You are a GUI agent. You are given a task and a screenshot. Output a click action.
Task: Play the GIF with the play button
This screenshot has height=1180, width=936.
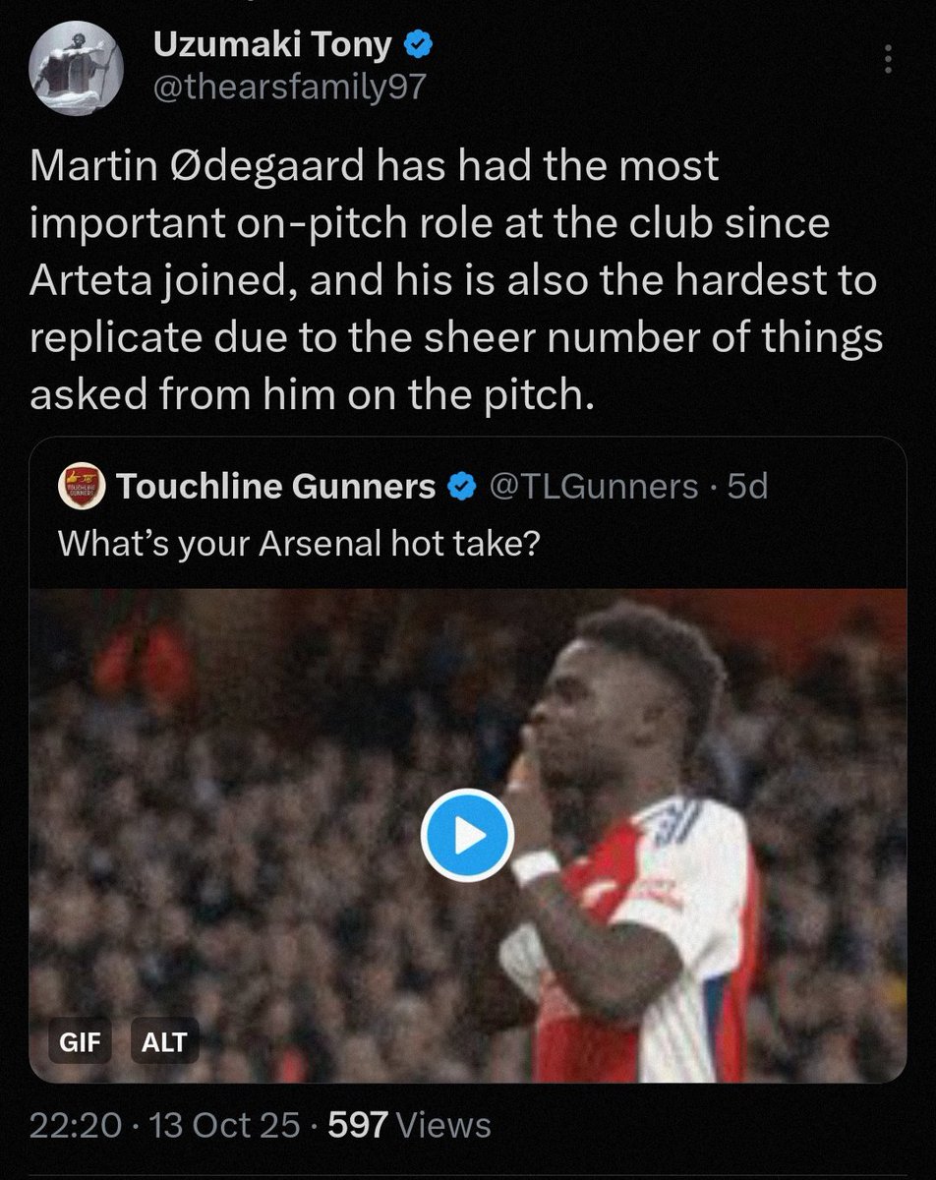pyautogui.click(x=467, y=837)
